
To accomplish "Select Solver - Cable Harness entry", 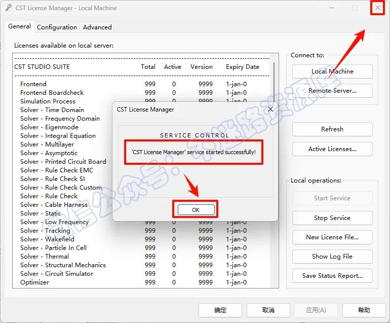I will (54, 205).
